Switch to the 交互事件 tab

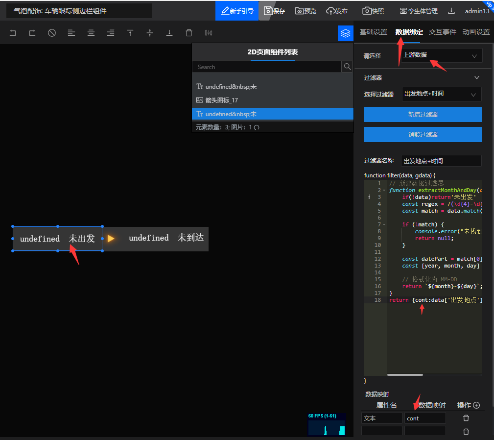pyautogui.click(x=442, y=32)
